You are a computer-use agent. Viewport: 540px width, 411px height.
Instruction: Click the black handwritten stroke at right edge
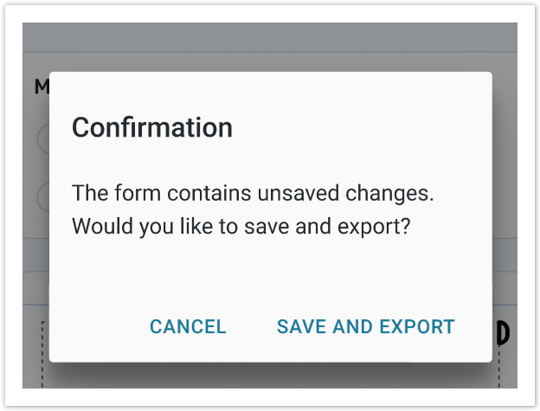[x=503, y=334]
